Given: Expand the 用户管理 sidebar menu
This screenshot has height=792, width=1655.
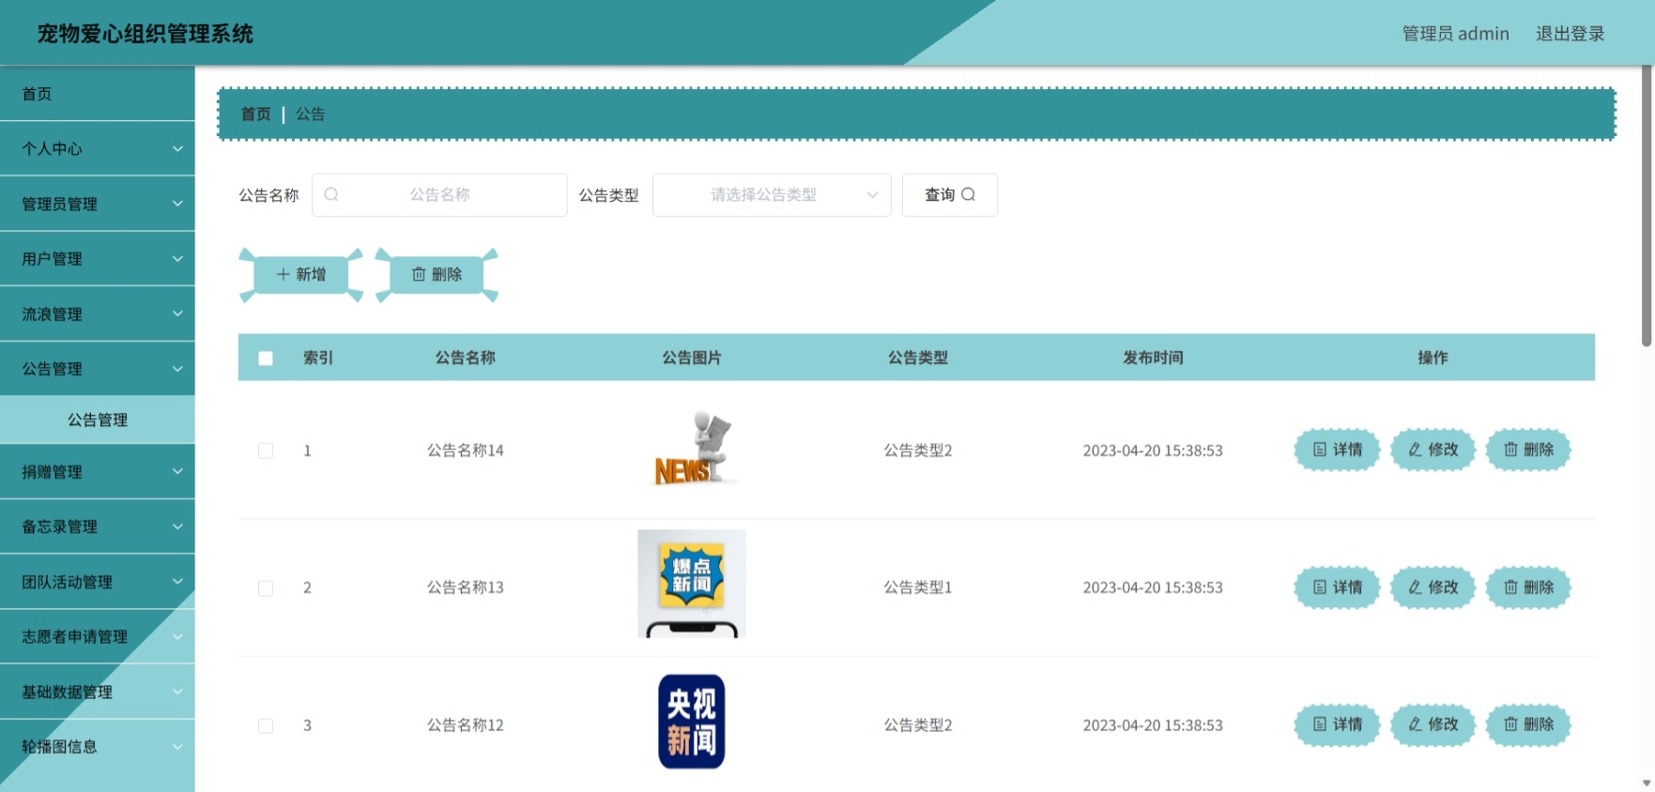Looking at the screenshot, I should point(98,258).
